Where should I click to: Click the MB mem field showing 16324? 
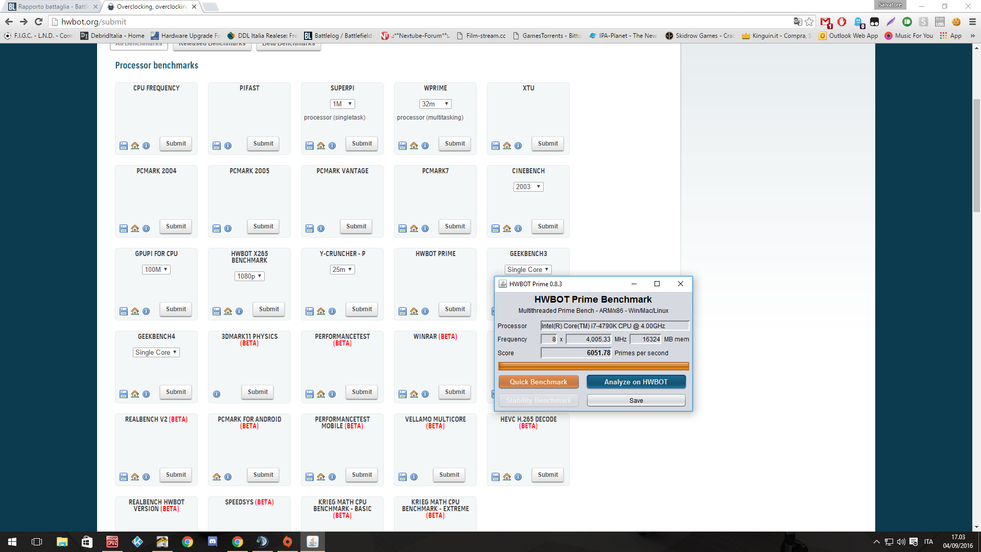[x=646, y=339]
